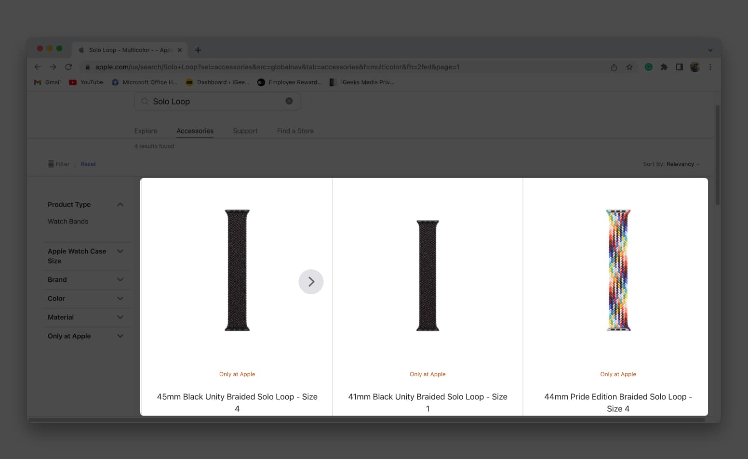Reset the applied filters

click(x=88, y=164)
